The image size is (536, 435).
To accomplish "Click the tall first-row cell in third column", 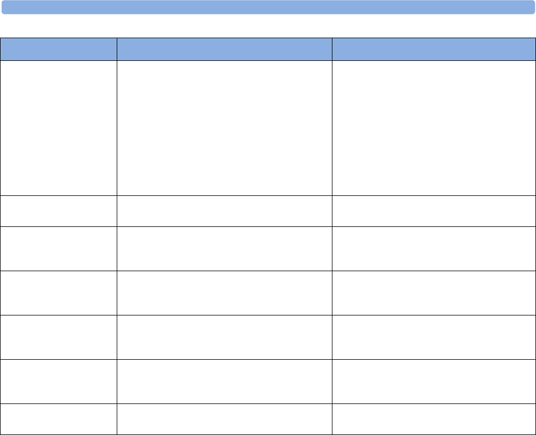I will point(434,128).
